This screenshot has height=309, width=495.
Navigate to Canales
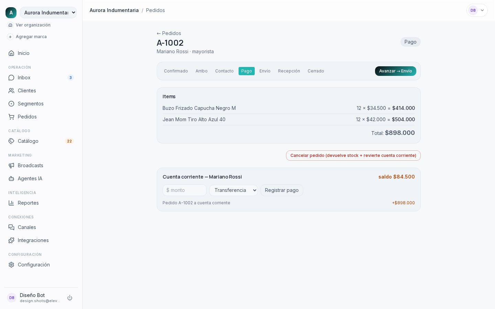[x=41, y=227]
